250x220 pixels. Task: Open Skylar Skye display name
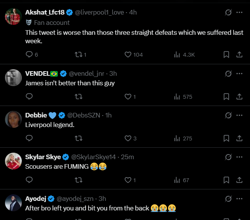pyautogui.click(x=43, y=157)
